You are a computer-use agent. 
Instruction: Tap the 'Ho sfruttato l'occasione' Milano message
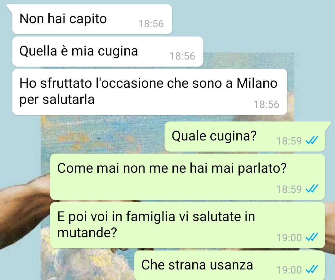coord(150,92)
